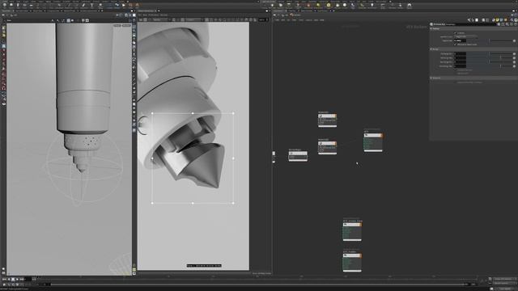The height and width of the screenshot is (291, 518).
Task: Select the Torus tool on the Create shelf
Action: pos(24,5)
